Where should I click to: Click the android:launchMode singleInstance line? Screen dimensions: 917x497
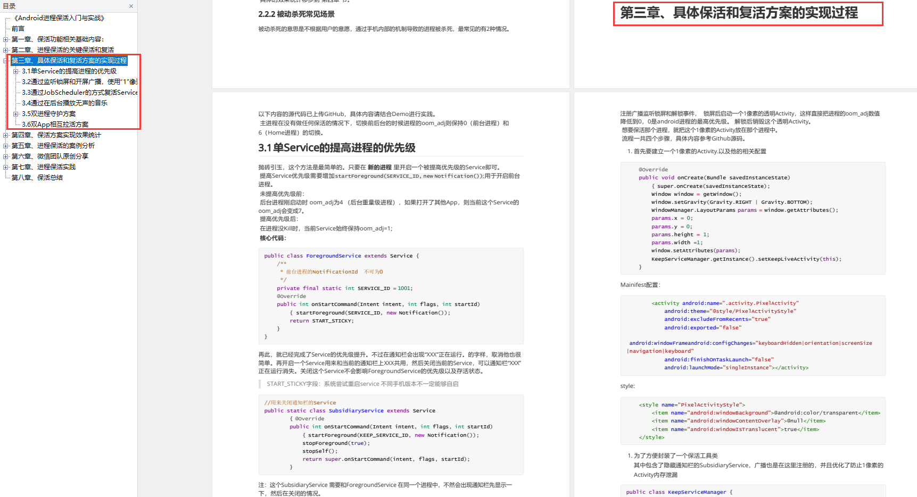click(736, 368)
